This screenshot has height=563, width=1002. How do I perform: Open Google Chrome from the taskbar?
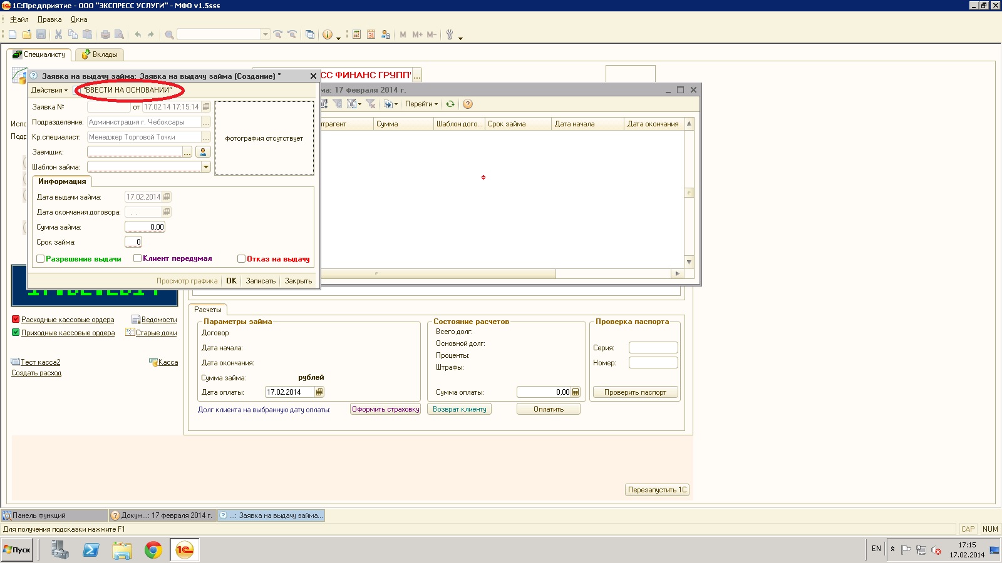tap(153, 550)
